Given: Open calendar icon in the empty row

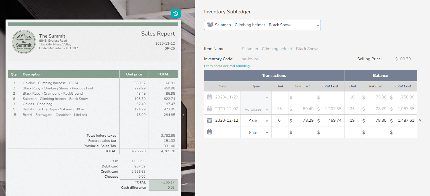Looking at the screenshot, I should [209, 132].
